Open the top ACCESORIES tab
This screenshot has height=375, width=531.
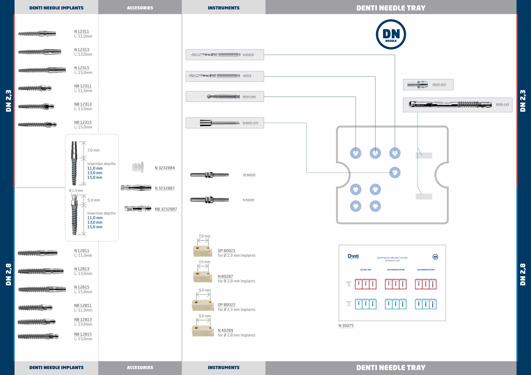[x=140, y=8]
